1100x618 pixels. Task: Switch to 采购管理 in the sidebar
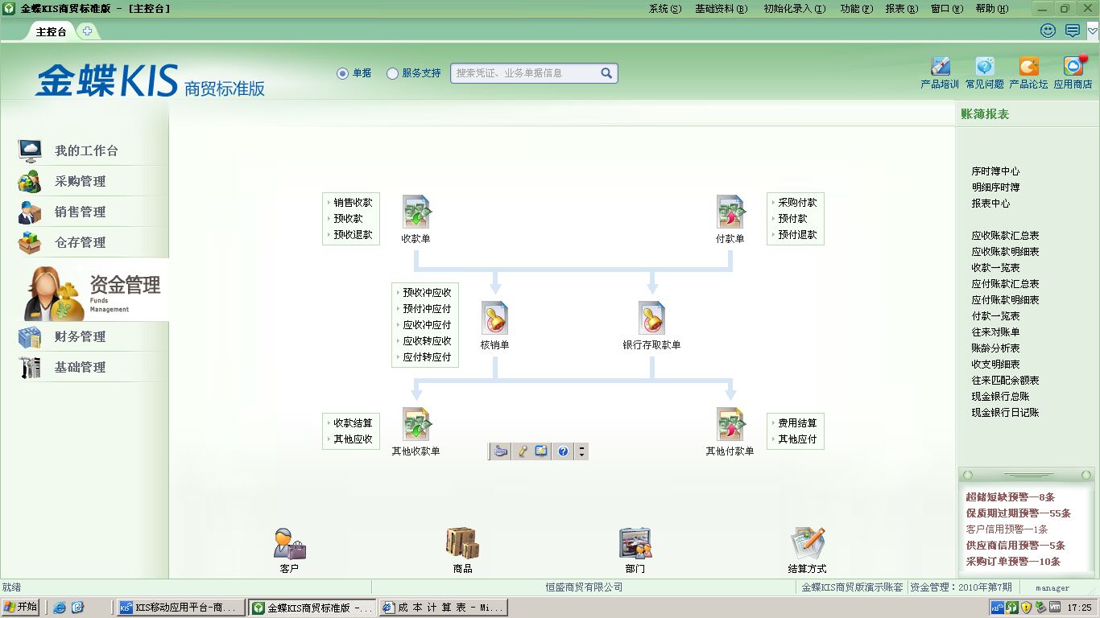pyautogui.click(x=80, y=182)
